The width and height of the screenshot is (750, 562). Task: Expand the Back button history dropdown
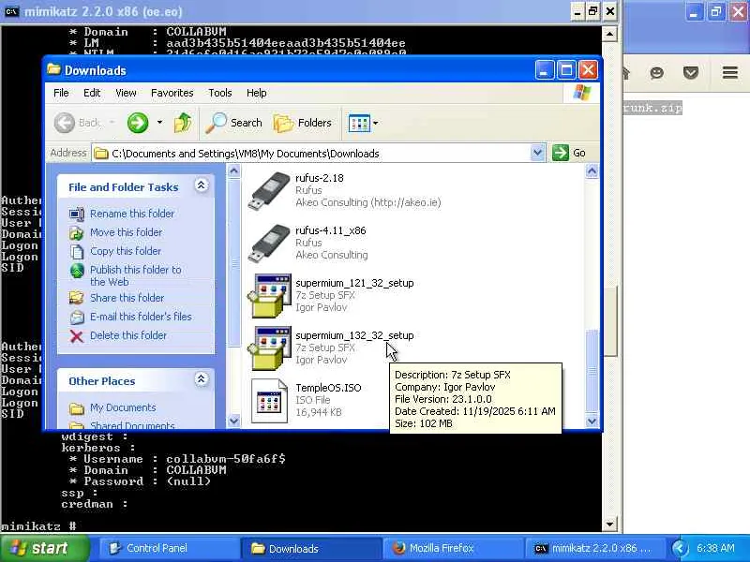112,123
